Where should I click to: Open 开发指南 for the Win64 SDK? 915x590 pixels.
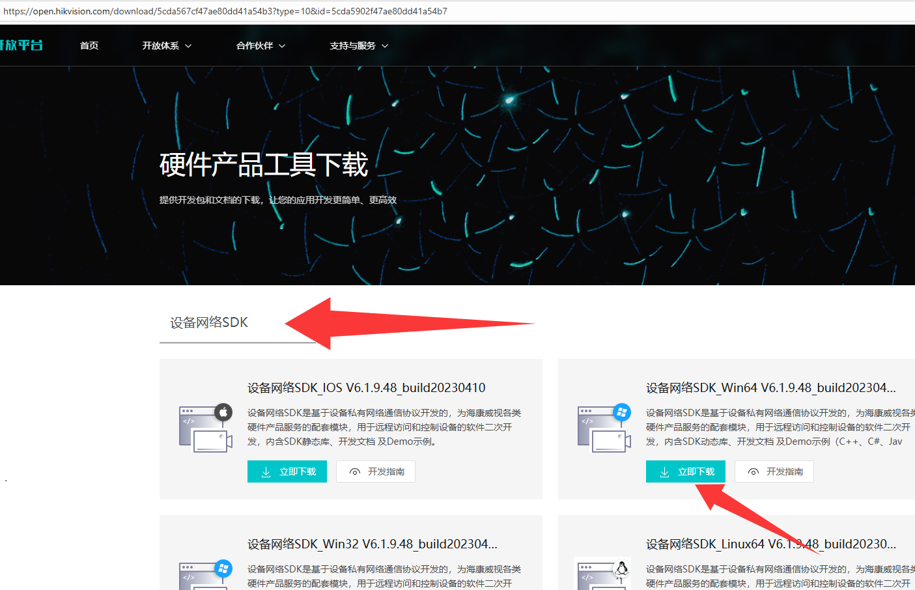pos(774,471)
